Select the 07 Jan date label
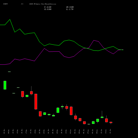138x138 pixels. click(x=88, y=131)
